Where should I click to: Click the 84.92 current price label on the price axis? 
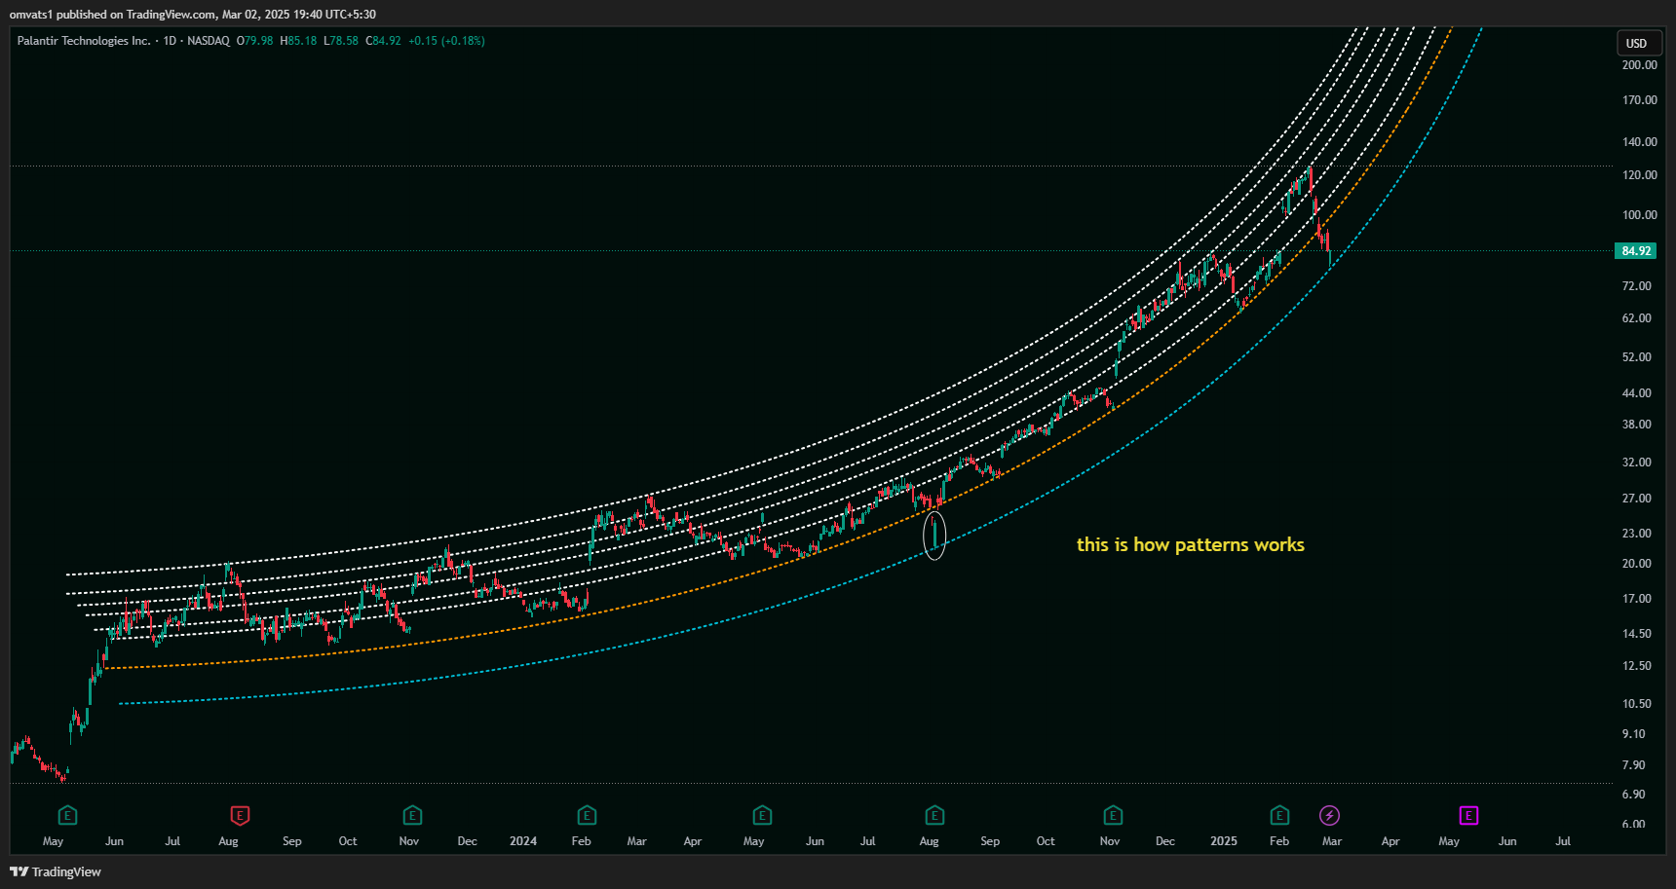click(1636, 251)
